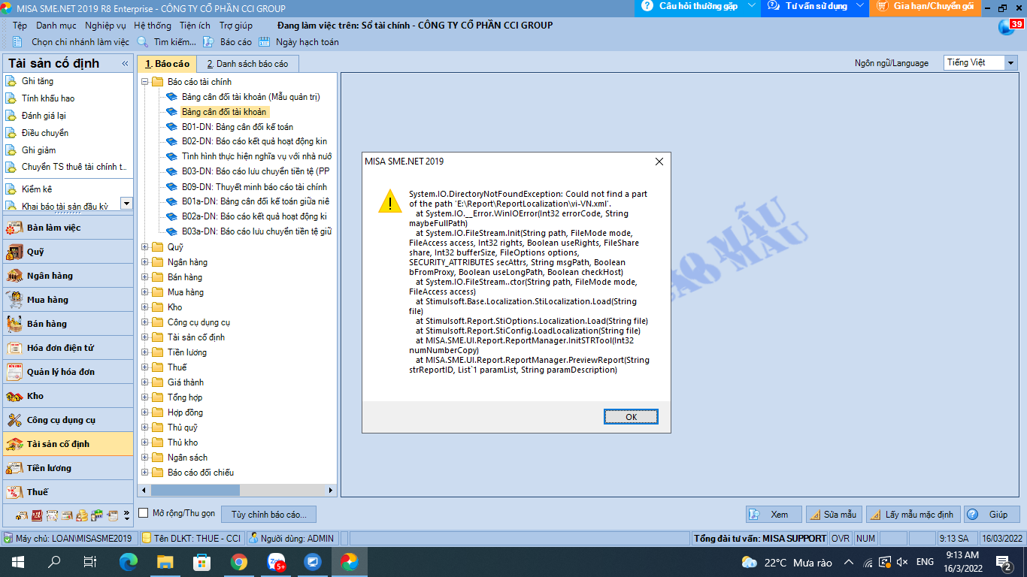Open Quản lý hóa đơn module icon
The image size is (1027, 577).
(x=14, y=372)
